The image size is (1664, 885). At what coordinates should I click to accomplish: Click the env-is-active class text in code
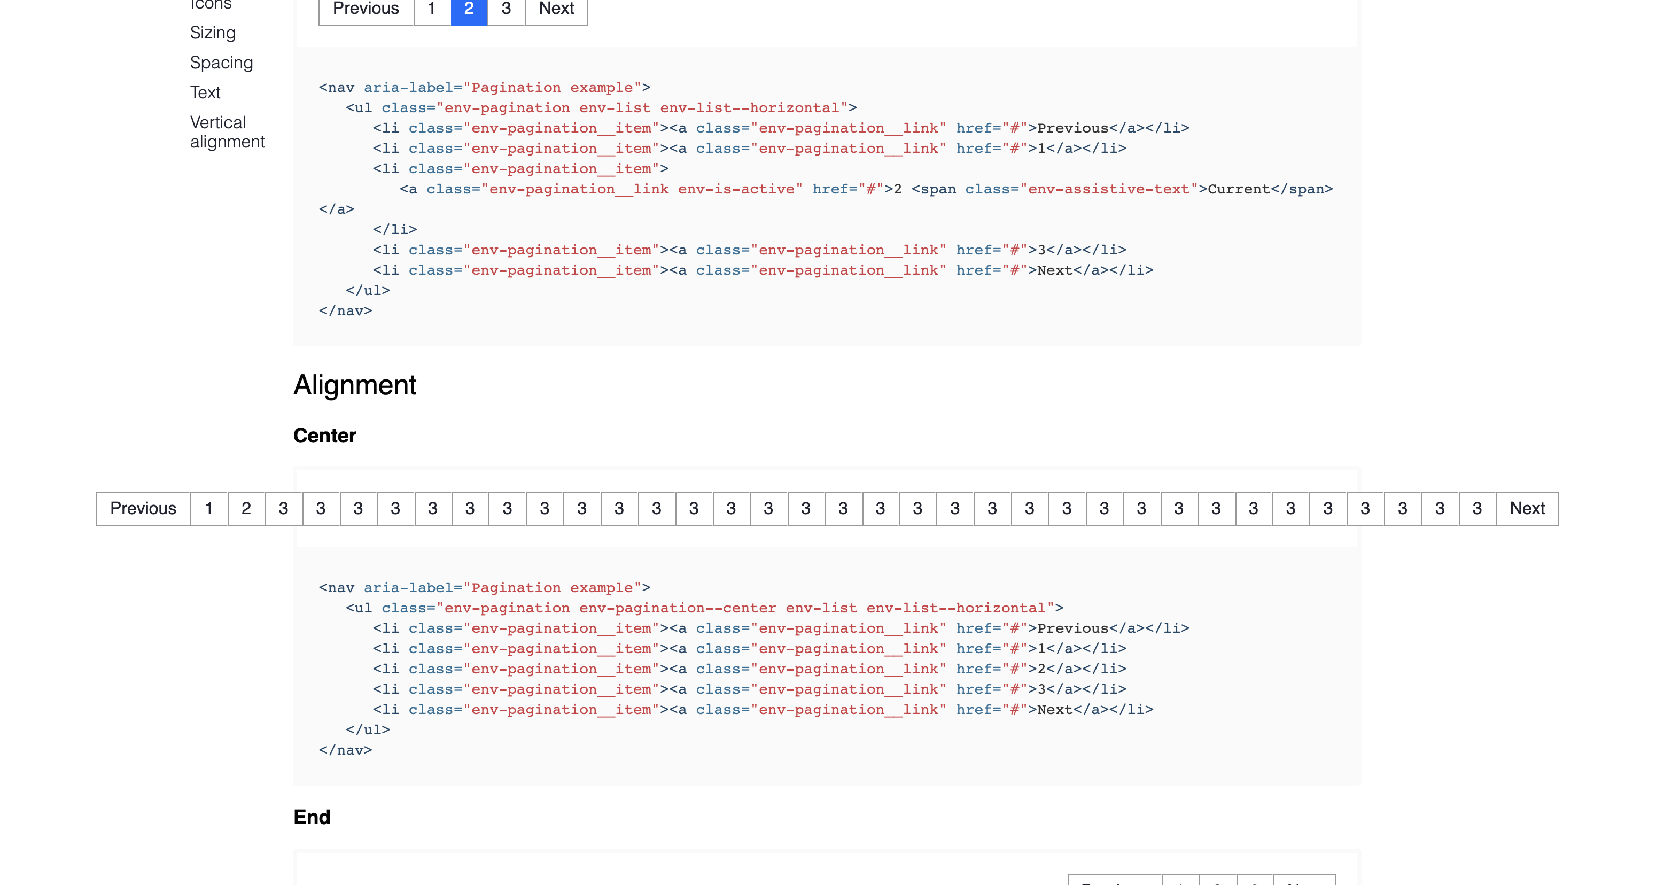pyautogui.click(x=736, y=189)
